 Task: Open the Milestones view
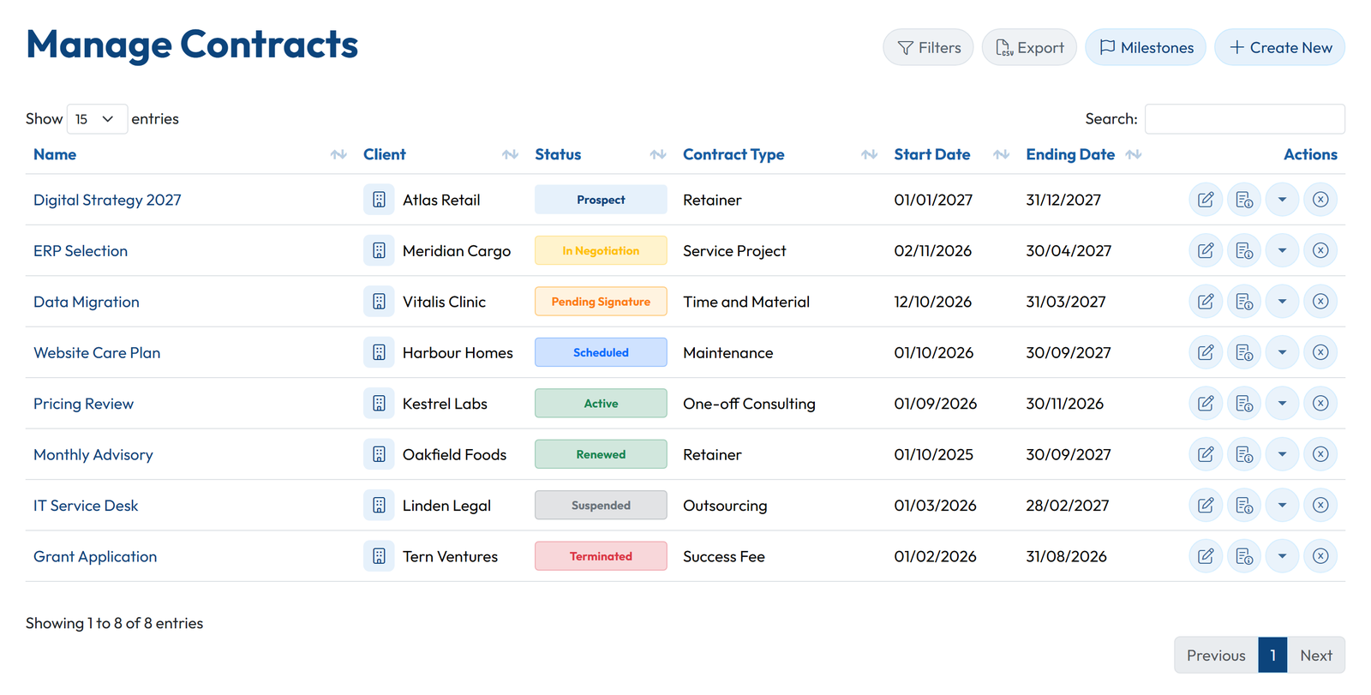pyautogui.click(x=1146, y=48)
